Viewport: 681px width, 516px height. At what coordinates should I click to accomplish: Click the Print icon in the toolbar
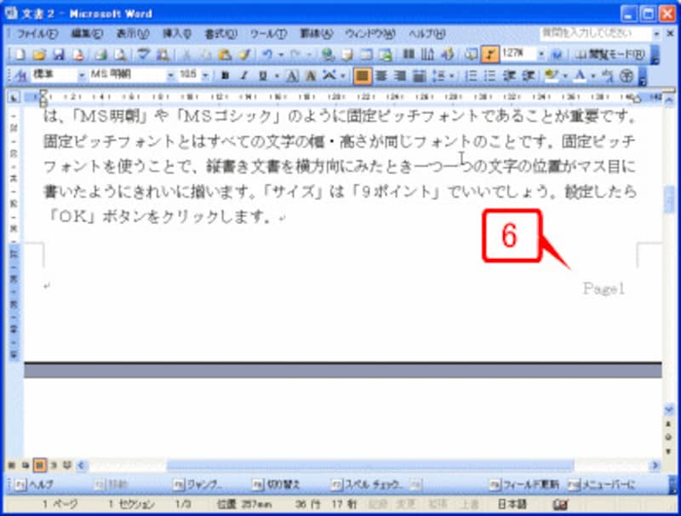click(x=100, y=54)
